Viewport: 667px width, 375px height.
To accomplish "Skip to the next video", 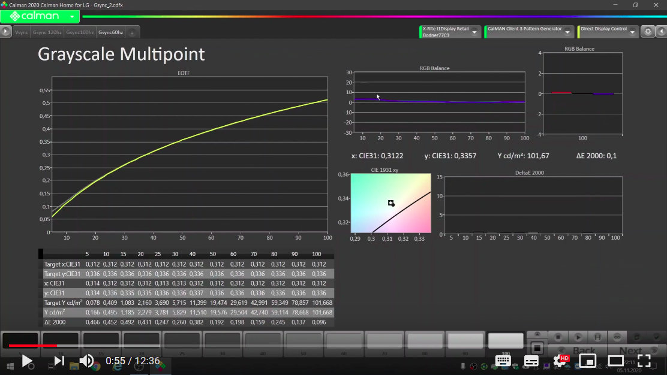I will pyautogui.click(x=59, y=361).
